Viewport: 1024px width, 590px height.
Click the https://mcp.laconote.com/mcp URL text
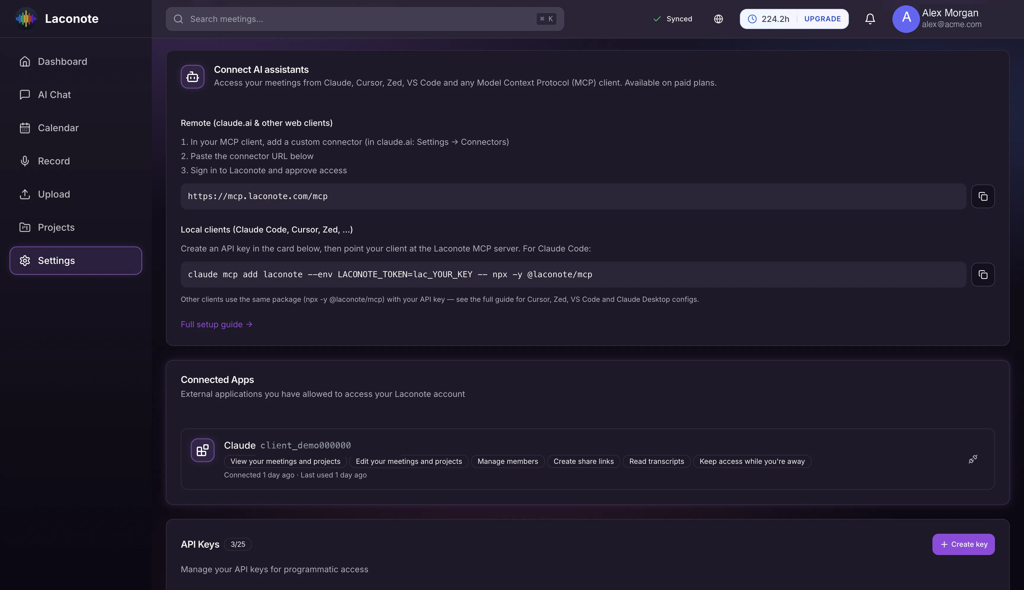click(x=257, y=197)
